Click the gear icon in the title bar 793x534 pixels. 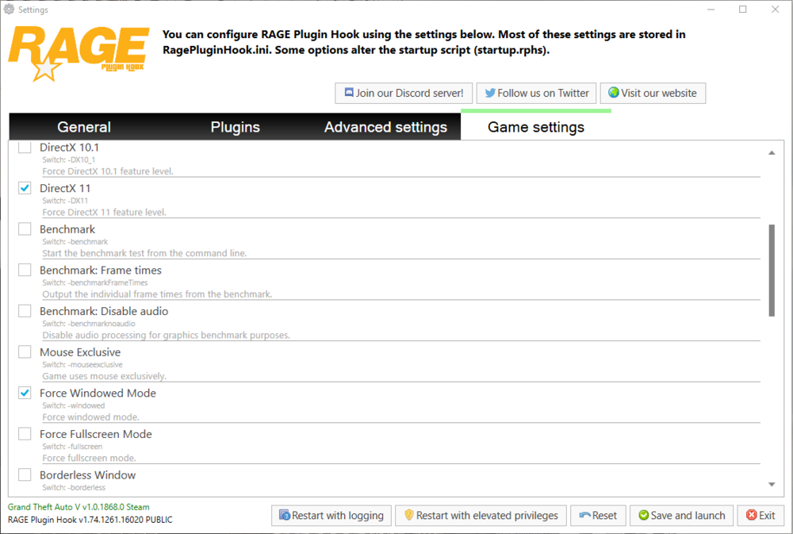pyautogui.click(x=8, y=9)
